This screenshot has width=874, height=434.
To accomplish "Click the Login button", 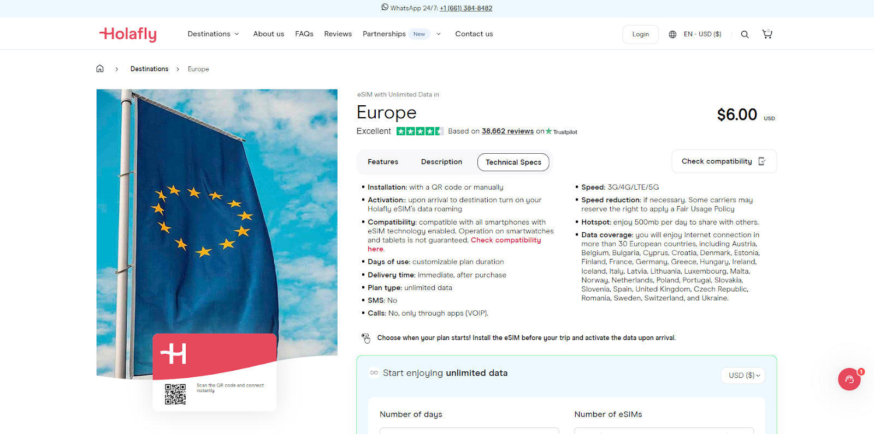I will click(x=641, y=34).
